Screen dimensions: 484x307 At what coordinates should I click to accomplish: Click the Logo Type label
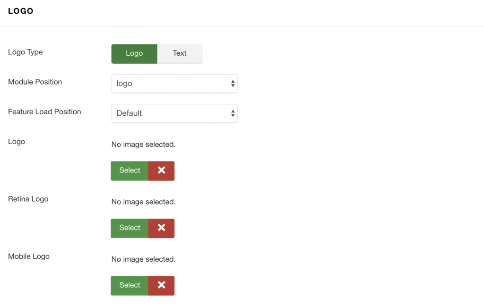point(25,52)
